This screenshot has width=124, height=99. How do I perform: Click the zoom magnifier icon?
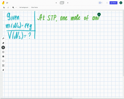point(13,7)
